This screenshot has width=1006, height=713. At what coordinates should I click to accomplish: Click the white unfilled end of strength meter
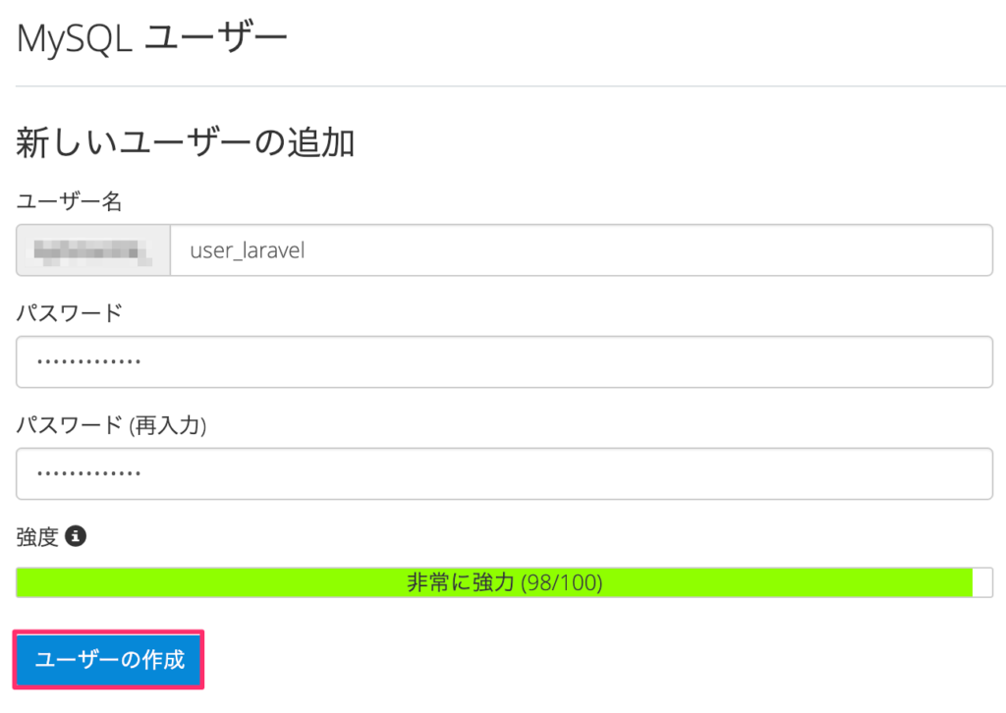point(982,582)
